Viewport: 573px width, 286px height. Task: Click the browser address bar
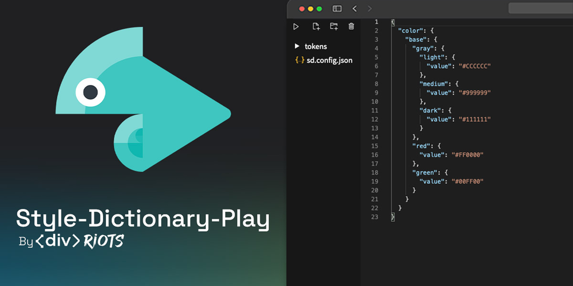[541, 8]
